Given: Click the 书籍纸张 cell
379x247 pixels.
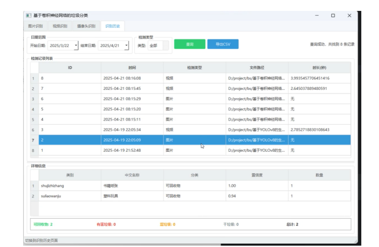Looking at the screenshot, I should [132, 186].
